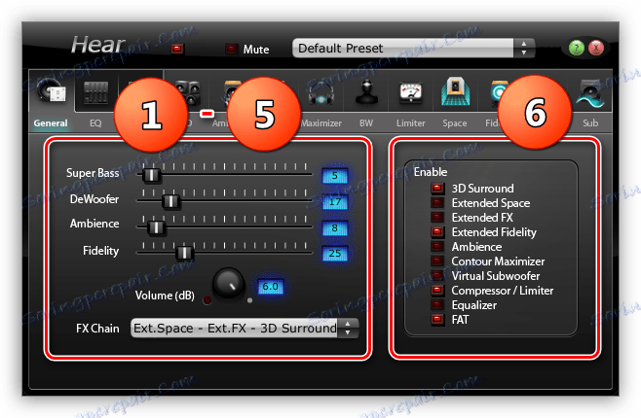Click the Ambience slider handle
Image resolution: width=641 pixels, height=418 pixels.
coord(156,227)
